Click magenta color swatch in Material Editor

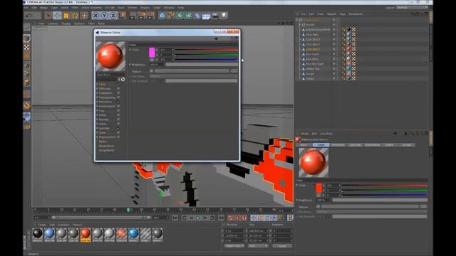pyautogui.click(x=152, y=52)
